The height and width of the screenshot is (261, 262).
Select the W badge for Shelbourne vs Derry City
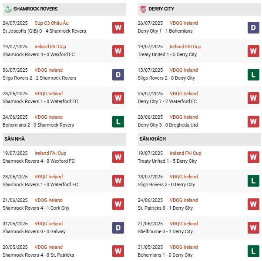pyautogui.click(x=253, y=228)
